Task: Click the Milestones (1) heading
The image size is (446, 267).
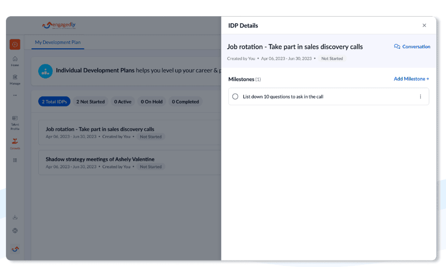Action: coord(244,79)
